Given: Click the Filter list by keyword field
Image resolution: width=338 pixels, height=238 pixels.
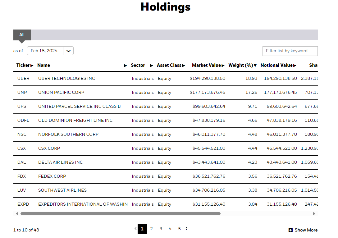Looking at the screenshot, I should click(x=290, y=51).
